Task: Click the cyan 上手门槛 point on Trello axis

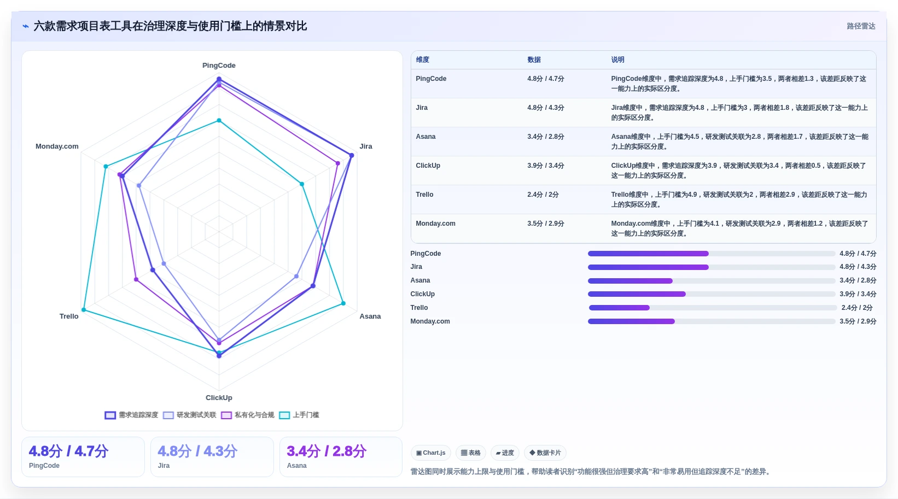Action: (x=84, y=310)
